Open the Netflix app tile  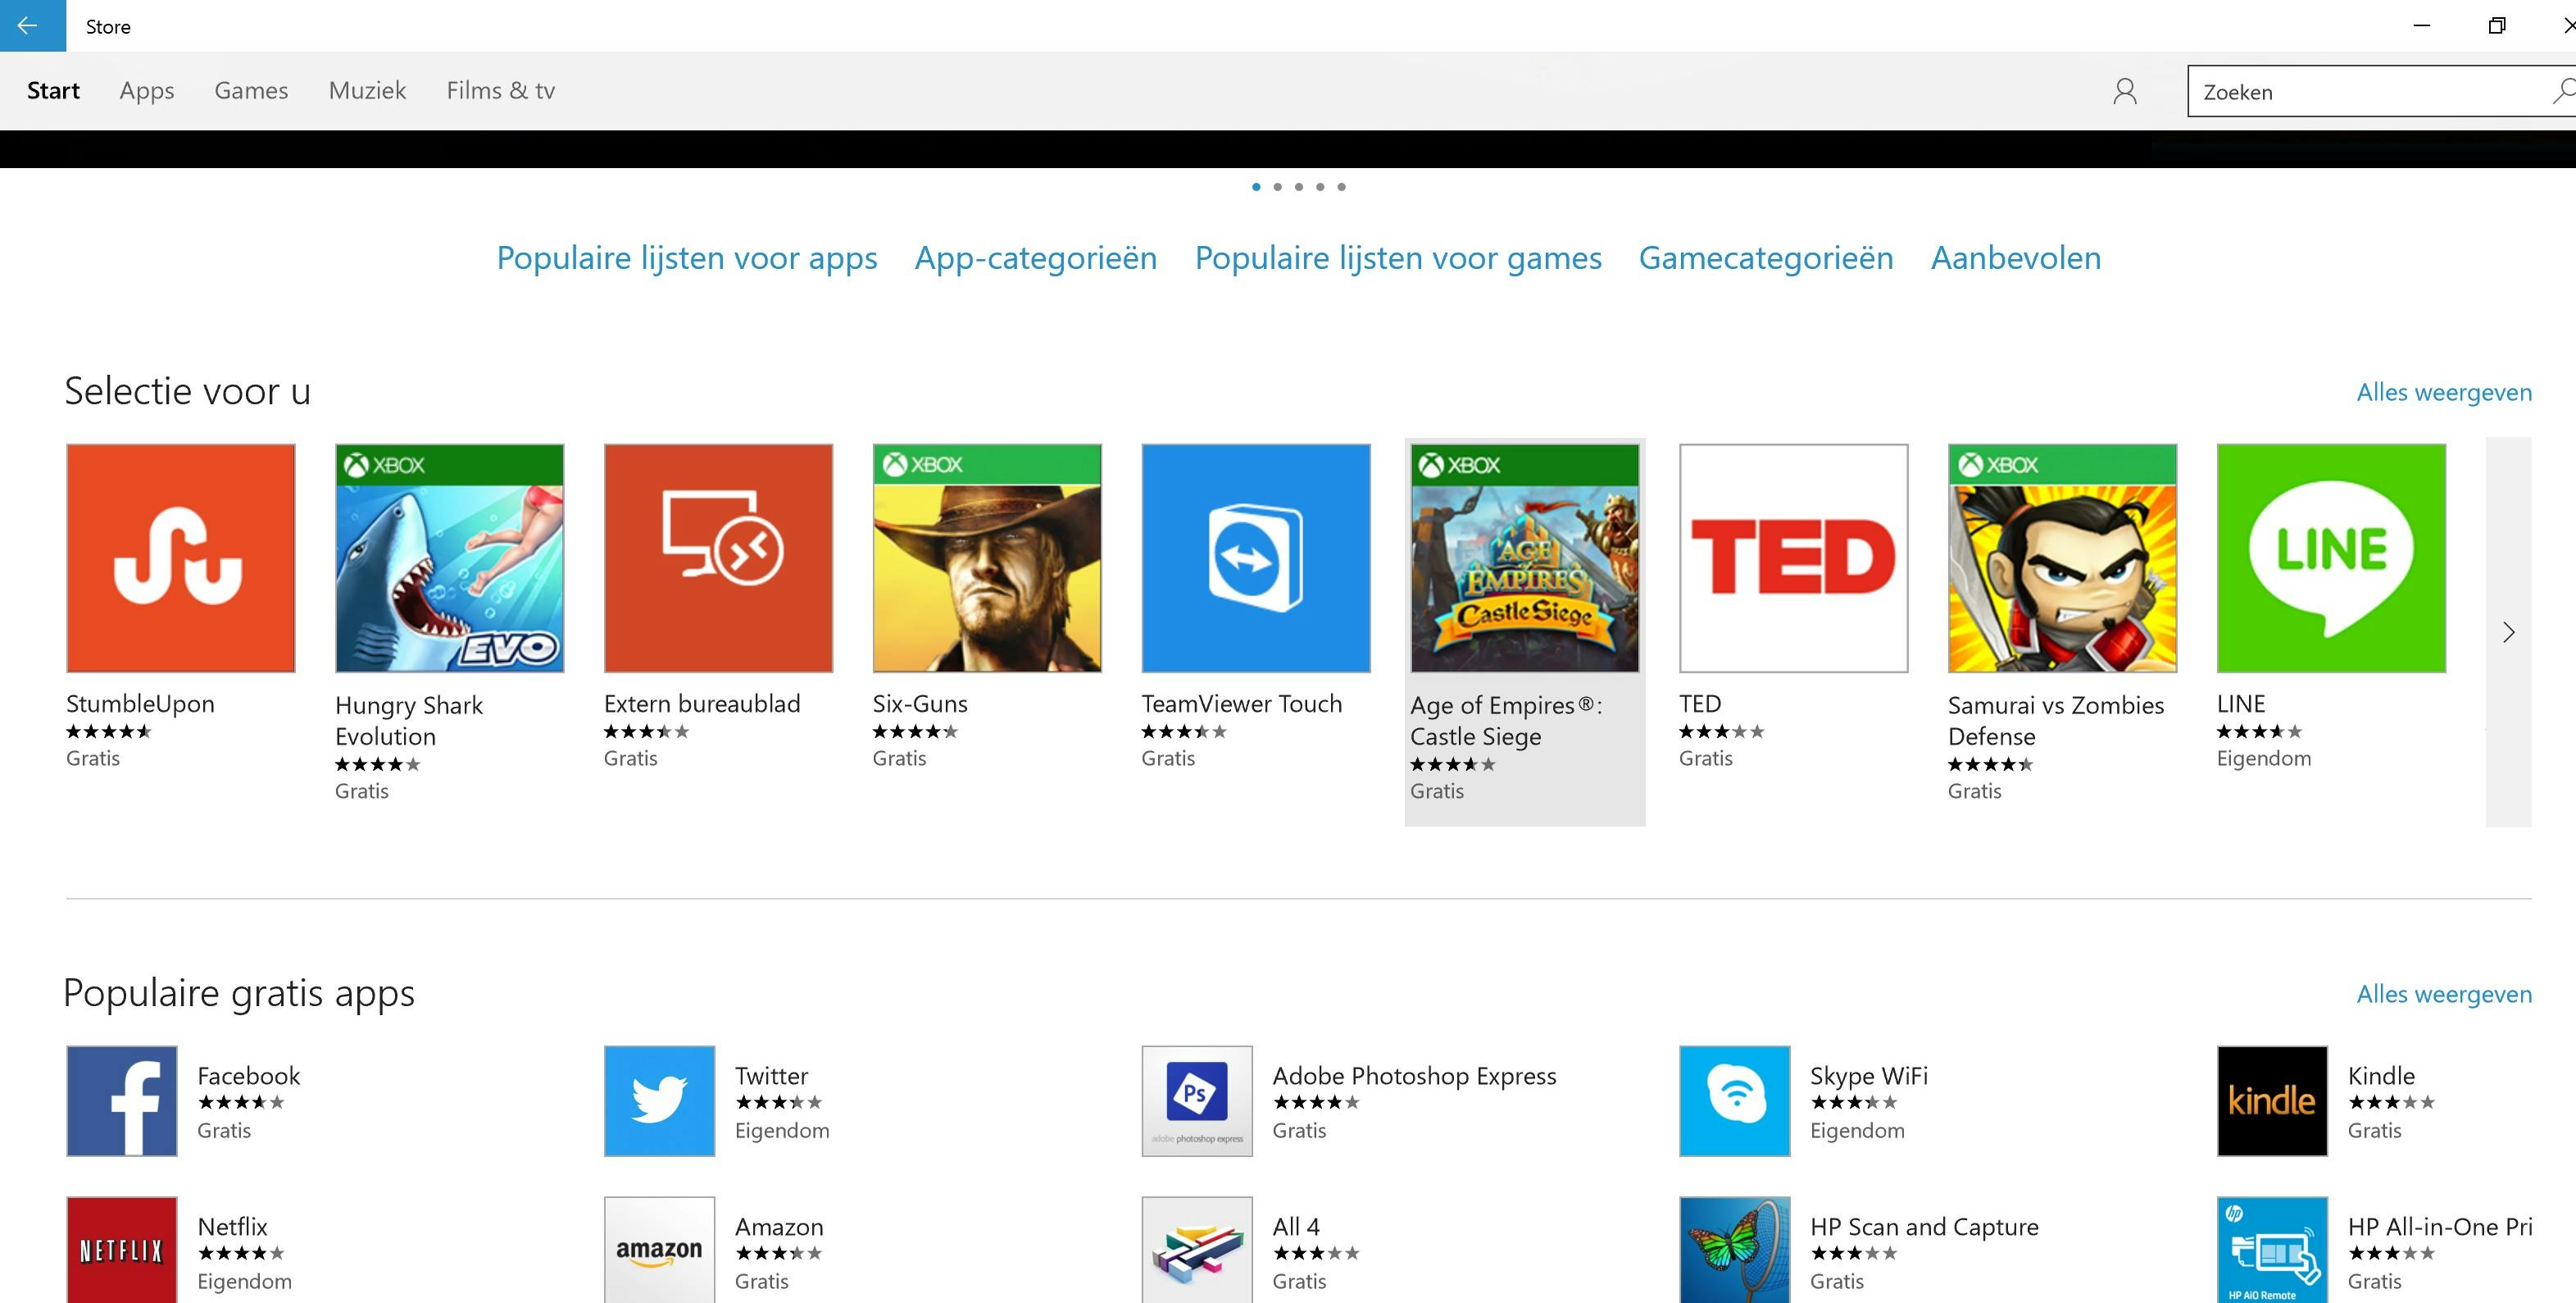(121, 1250)
